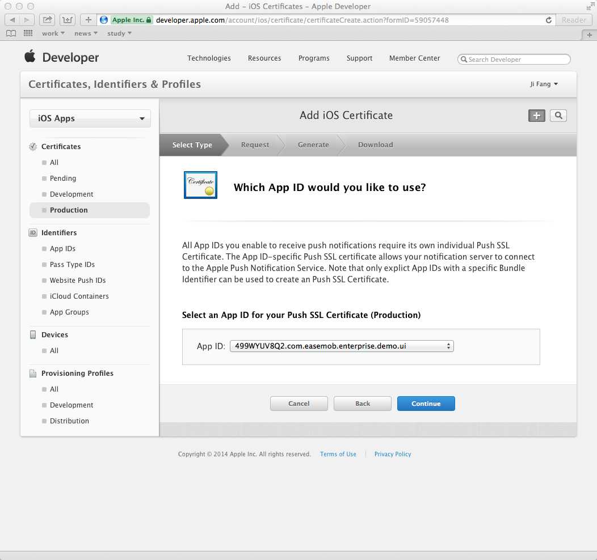Select Development under Provisioning Profiles

(x=71, y=405)
